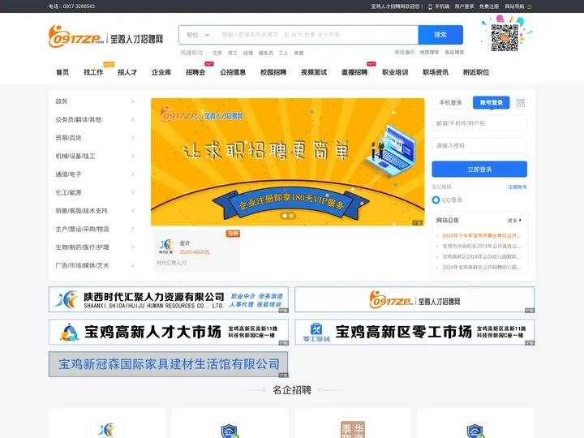Viewport: 584px width, 438px height.
Task: Open the 职位 search type dropdown
Action: coord(198,35)
